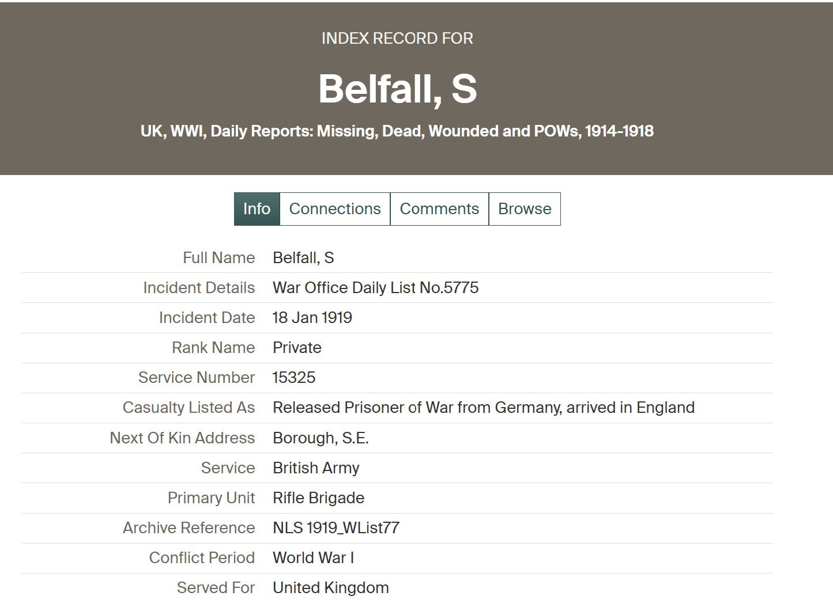Select the Incident Date 18 Jan 1919

(x=313, y=317)
